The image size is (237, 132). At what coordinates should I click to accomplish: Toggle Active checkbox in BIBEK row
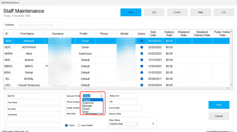[142, 66]
